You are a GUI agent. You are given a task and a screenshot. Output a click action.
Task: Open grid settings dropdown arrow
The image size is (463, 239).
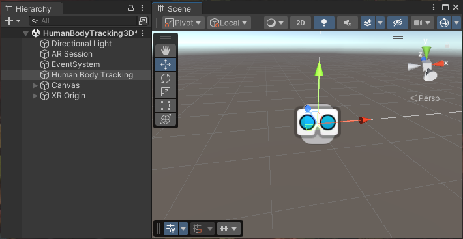point(183,229)
